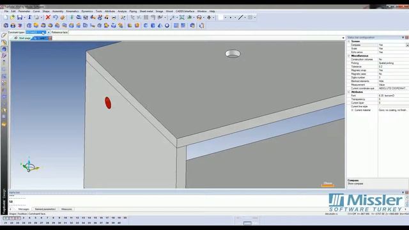Click the 3D coordinate compass in viewport
The width and height of the screenshot is (409, 230).
[29, 165]
